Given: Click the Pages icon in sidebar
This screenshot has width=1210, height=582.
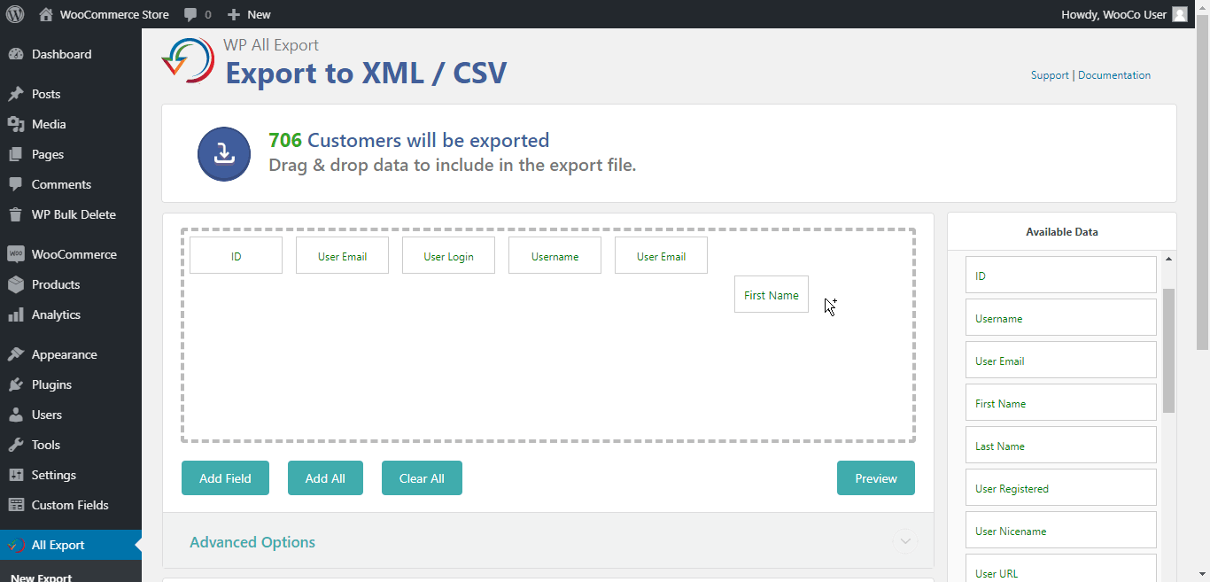Looking at the screenshot, I should pyautogui.click(x=16, y=154).
